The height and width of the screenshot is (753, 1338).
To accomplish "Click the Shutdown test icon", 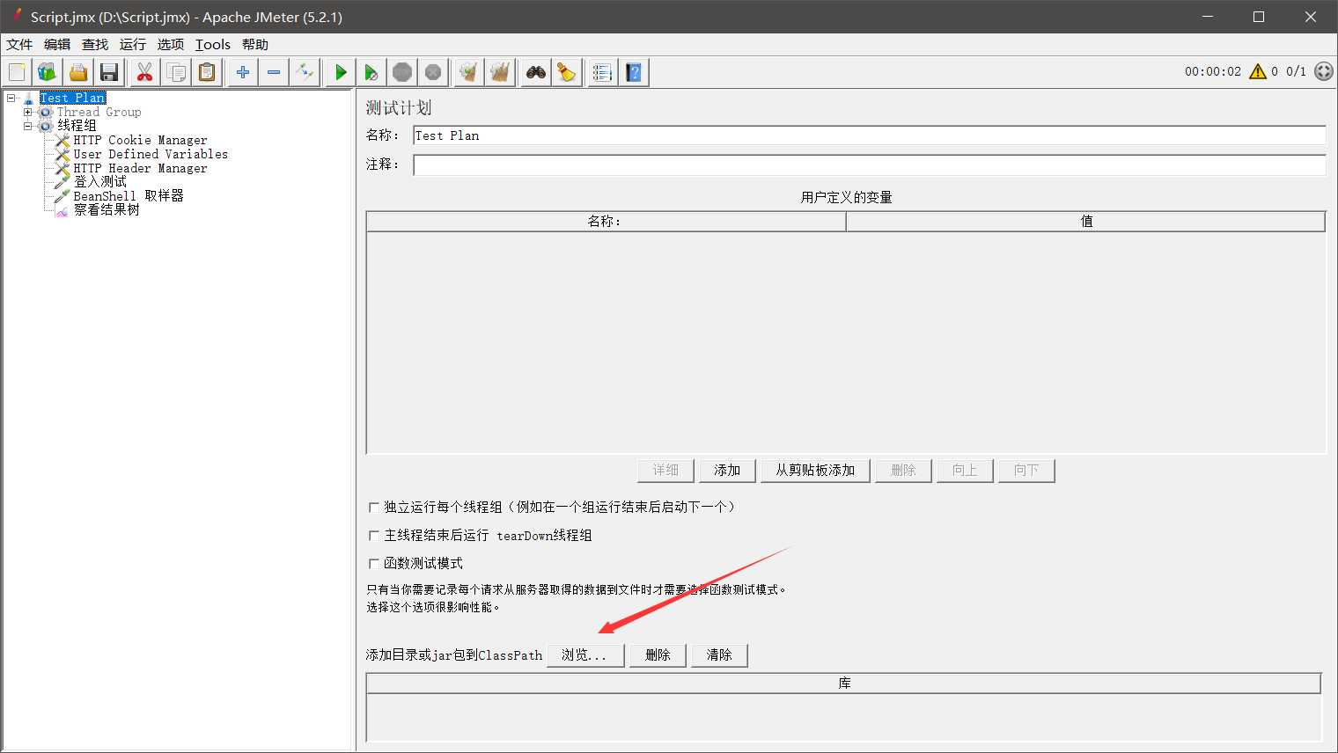I will 433,72.
